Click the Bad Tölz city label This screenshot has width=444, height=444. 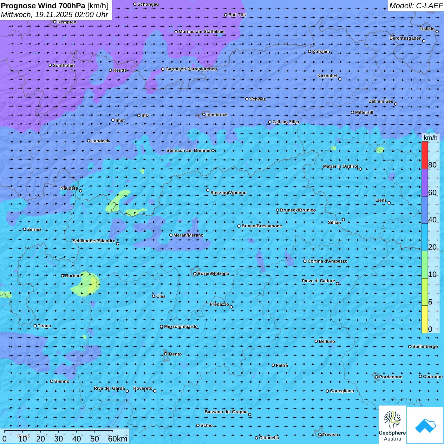coord(237,15)
